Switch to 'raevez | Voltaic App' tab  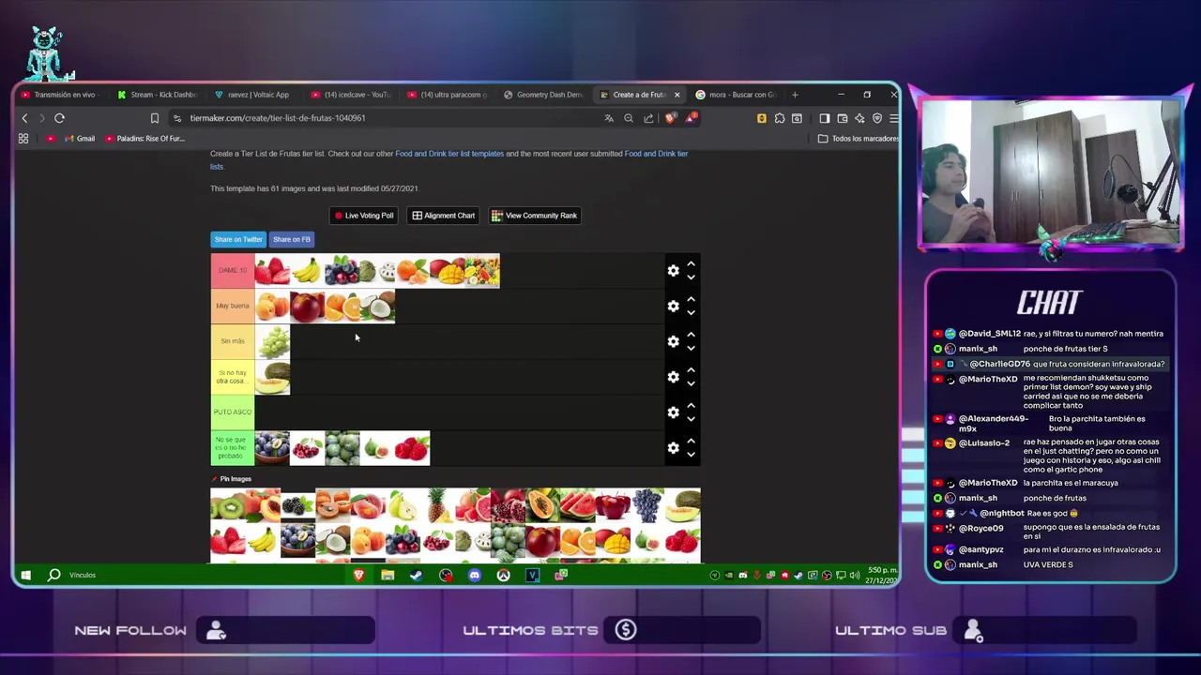tap(254, 95)
